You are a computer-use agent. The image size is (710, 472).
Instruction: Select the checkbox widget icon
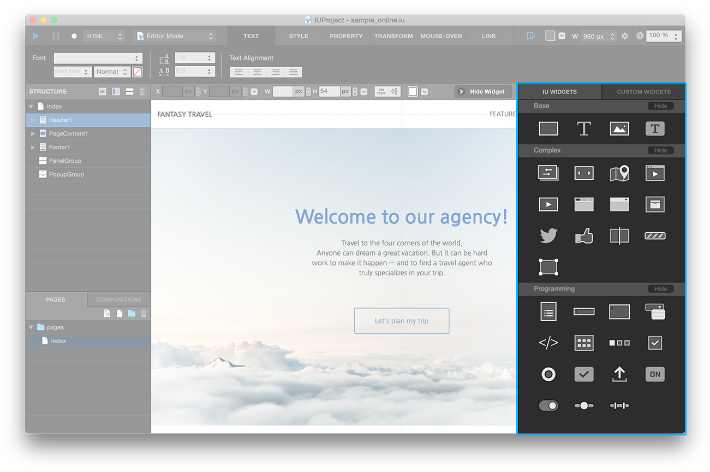[655, 343]
